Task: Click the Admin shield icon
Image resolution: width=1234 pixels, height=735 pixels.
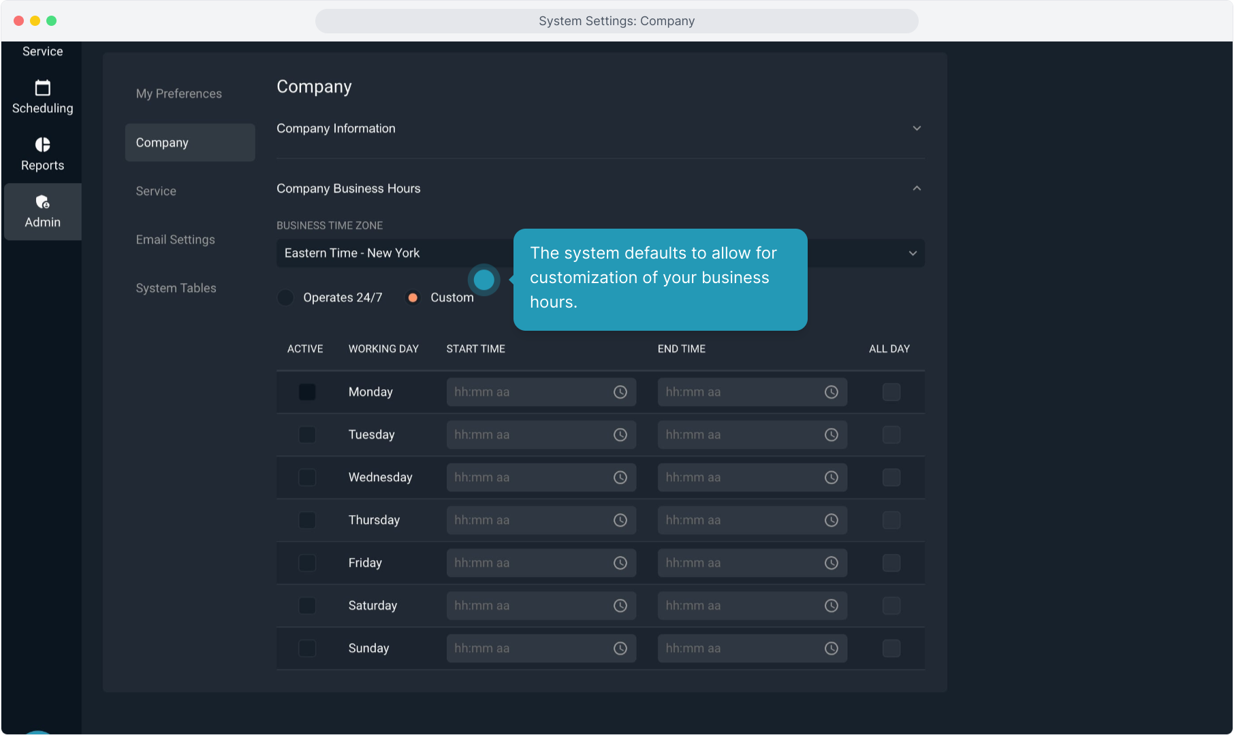Action: [x=42, y=202]
